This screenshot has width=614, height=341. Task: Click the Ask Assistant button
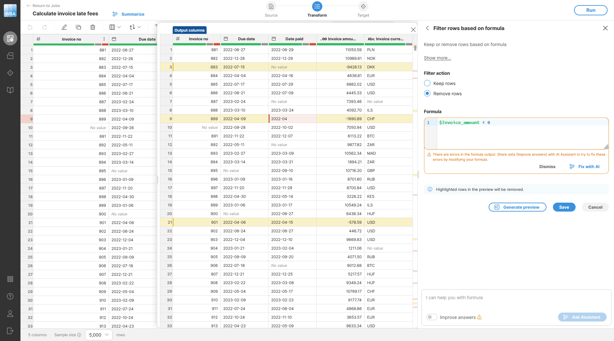click(x=582, y=317)
